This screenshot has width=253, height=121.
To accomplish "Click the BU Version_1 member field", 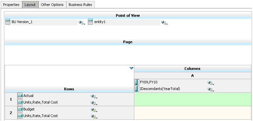I will 44,22.
